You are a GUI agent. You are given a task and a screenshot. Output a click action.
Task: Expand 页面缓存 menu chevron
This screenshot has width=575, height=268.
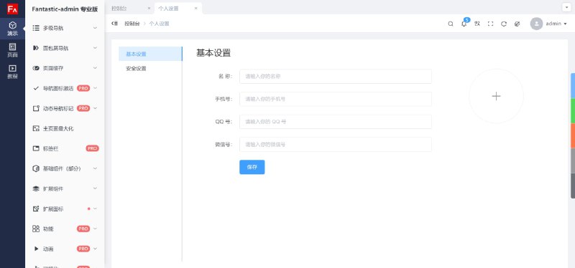95,68
